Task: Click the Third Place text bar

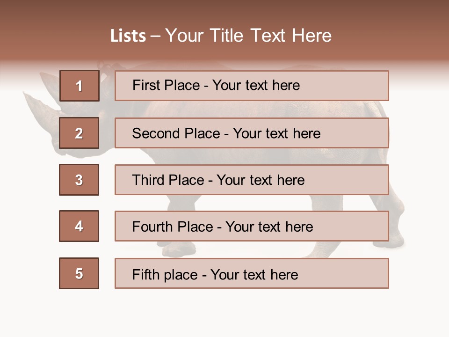Action: pos(252,180)
